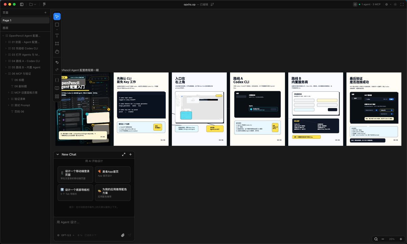
Task: Expand the 05 路线 B layer
Action: (x=6, y=67)
